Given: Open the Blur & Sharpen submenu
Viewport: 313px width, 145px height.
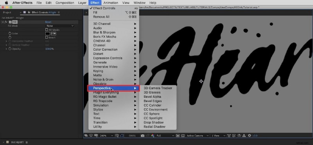Looking at the screenshot, I should (x=114, y=32).
